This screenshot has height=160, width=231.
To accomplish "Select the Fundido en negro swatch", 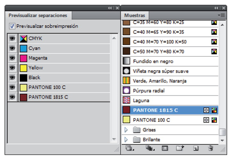I will (153, 61).
